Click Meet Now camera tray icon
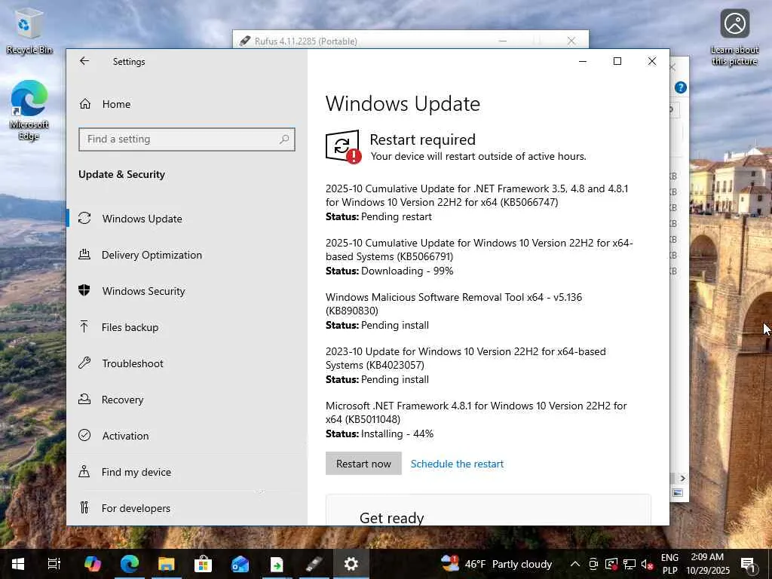 (593, 564)
